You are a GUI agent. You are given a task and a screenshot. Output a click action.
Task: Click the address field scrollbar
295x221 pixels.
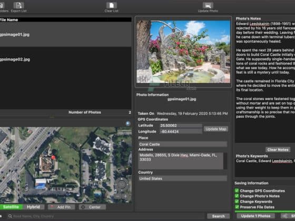(x=225, y=161)
